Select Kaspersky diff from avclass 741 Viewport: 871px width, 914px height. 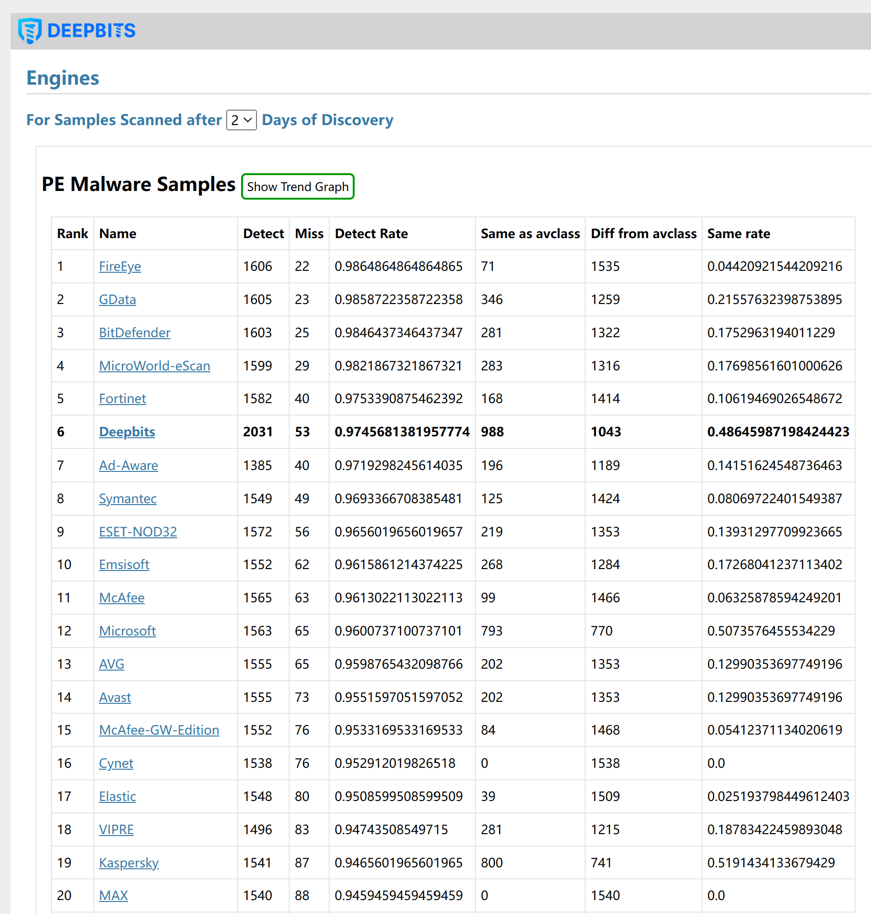pyautogui.click(x=602, y=863)
